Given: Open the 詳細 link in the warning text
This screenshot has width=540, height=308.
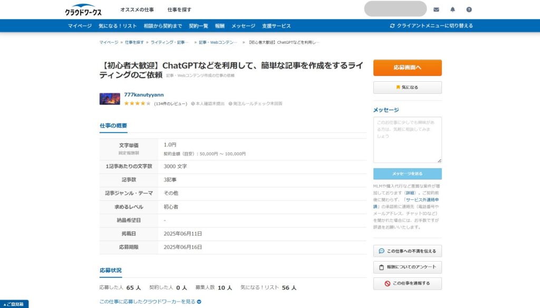Looking at the screenshot, I should tap(410, 193).
